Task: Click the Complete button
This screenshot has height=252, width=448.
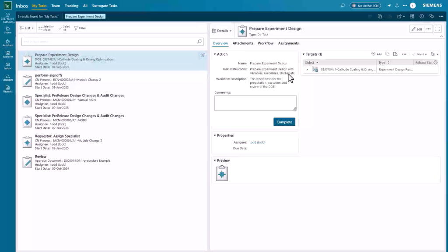Action: tap(284, 122)
